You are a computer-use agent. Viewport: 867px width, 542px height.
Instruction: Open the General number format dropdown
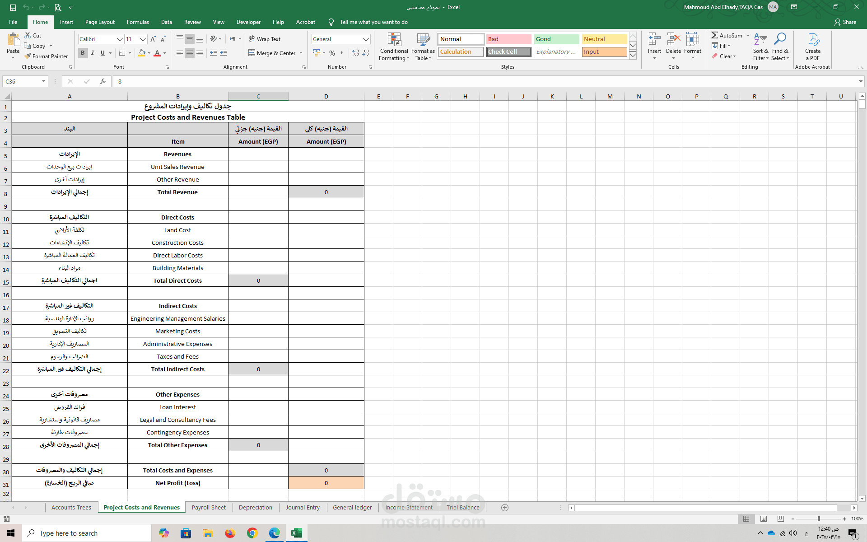(366, 39)
